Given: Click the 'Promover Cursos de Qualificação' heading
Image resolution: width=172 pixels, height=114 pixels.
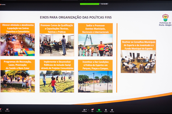Looking at the screenshot, I should point(57,28).
